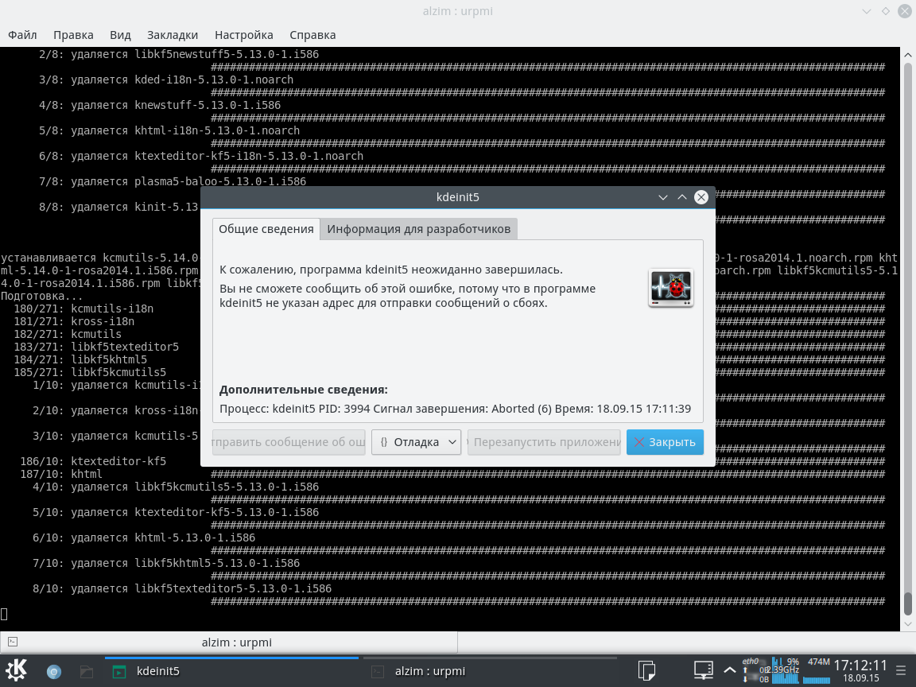Click terminal line 7/10 libkf5khtml5
This screenshot has height=687, width=916.
[166, 563]
